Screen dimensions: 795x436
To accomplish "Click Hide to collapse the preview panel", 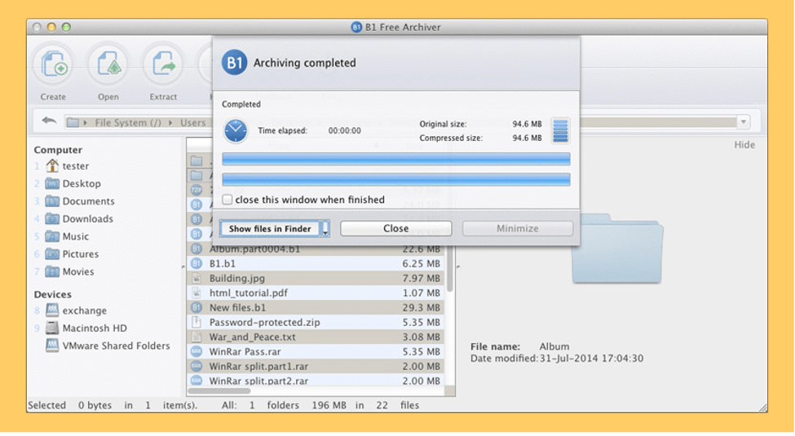I will click(744, 145).
